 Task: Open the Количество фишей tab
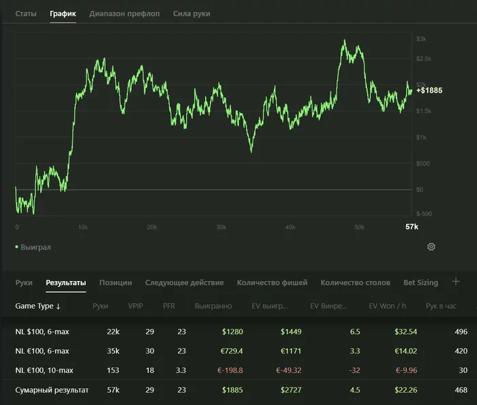point(273,282)
